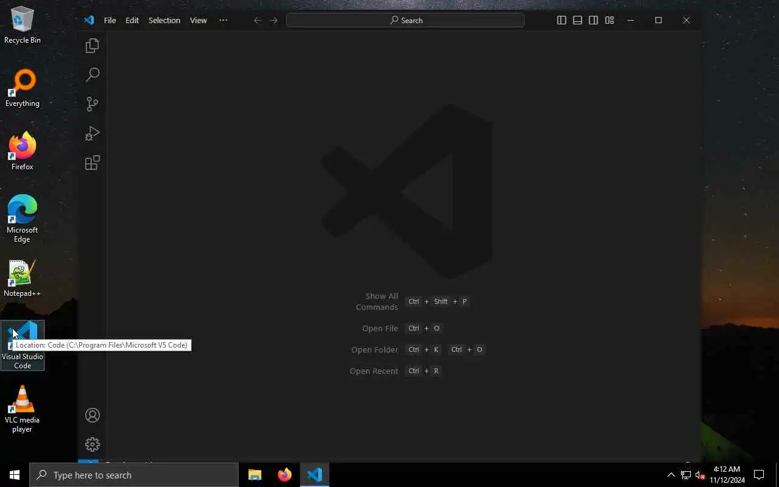This screenshot has height=487, width=779.
Task: Click the 'Show All Commands' text
Action: 377,301
